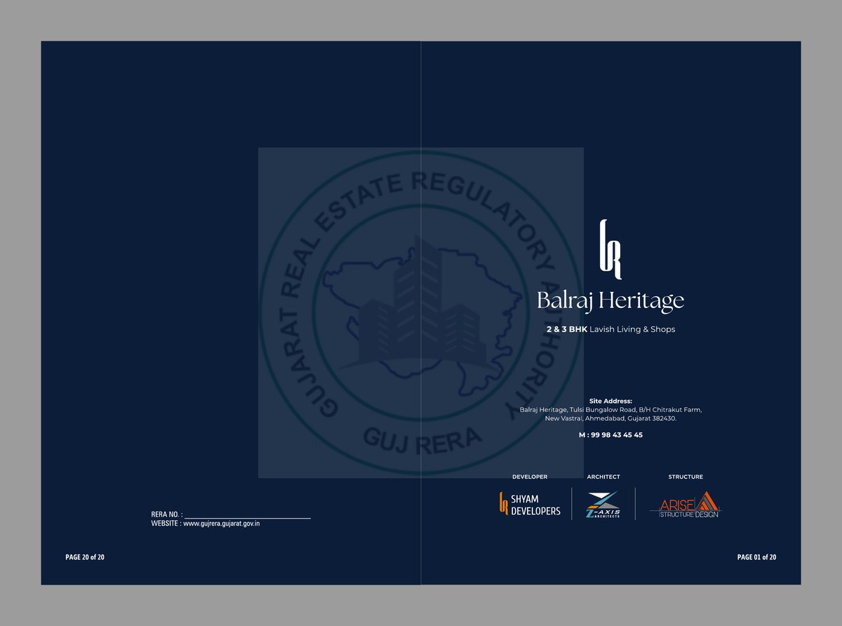Expand the RERA NO. field details
The image size is (842, 626).
point(166,514)
